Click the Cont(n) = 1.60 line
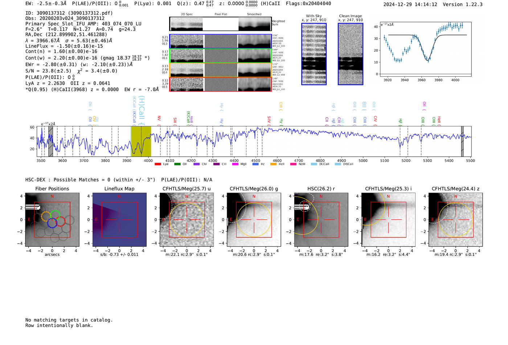Viewport: 508px width, 345px height. [x=61, y=51]
